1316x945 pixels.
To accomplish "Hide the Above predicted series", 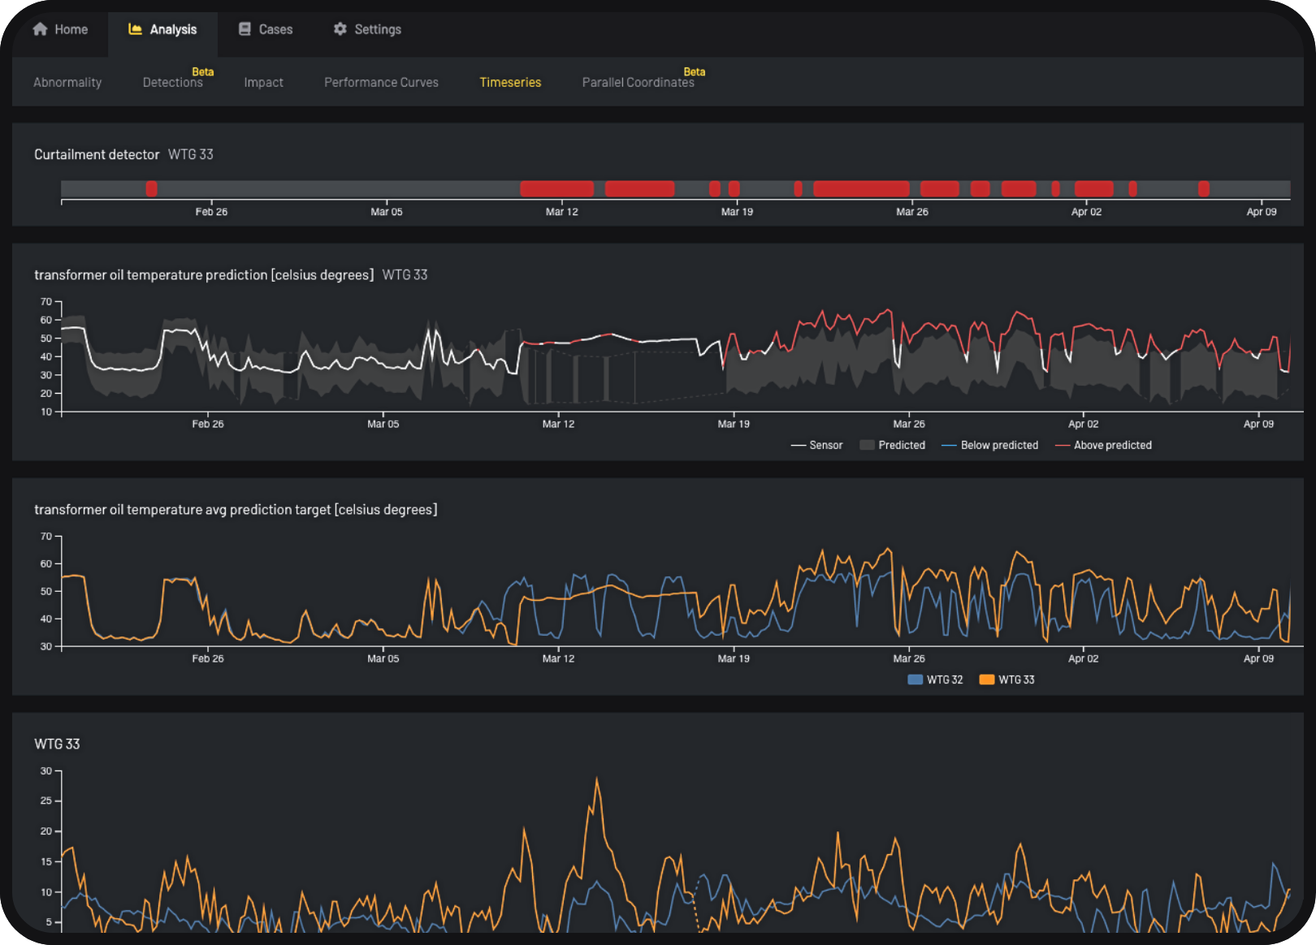I will click(1103, 445).
